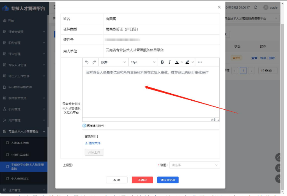
Task: Apply the highlight background color button
Action: [x=187, y=62]
